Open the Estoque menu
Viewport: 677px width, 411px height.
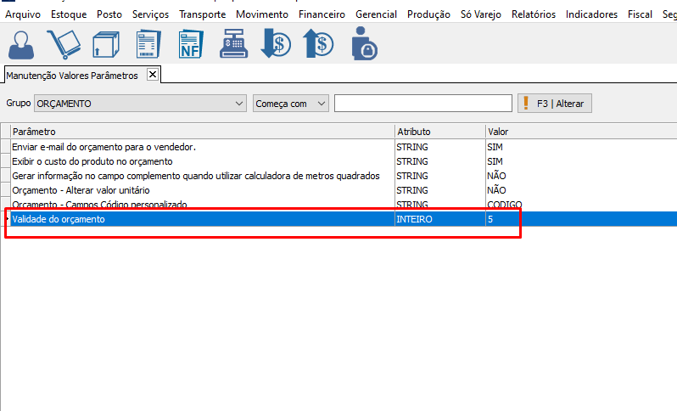[x=69, y=14]
